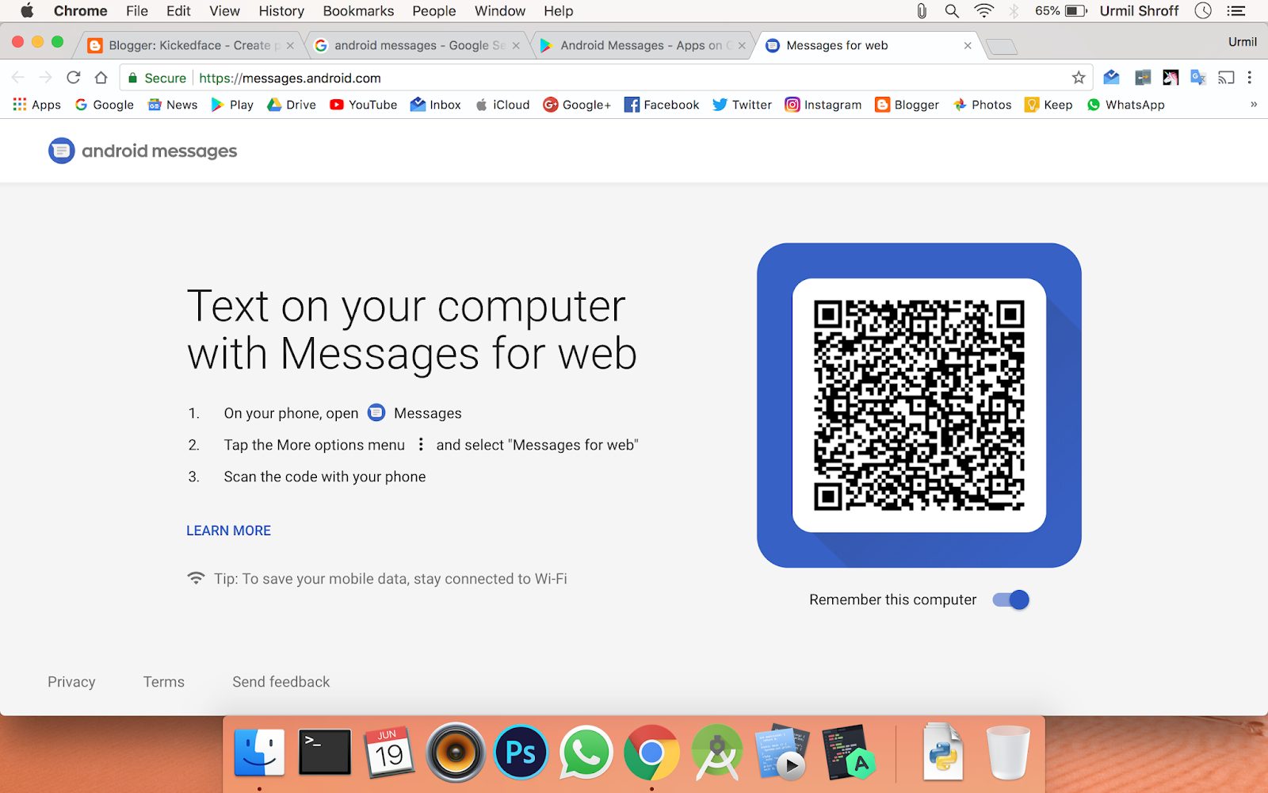Open Finder from the Dock
This screenshot has height=793, width=1268.
tap(259, 752)
